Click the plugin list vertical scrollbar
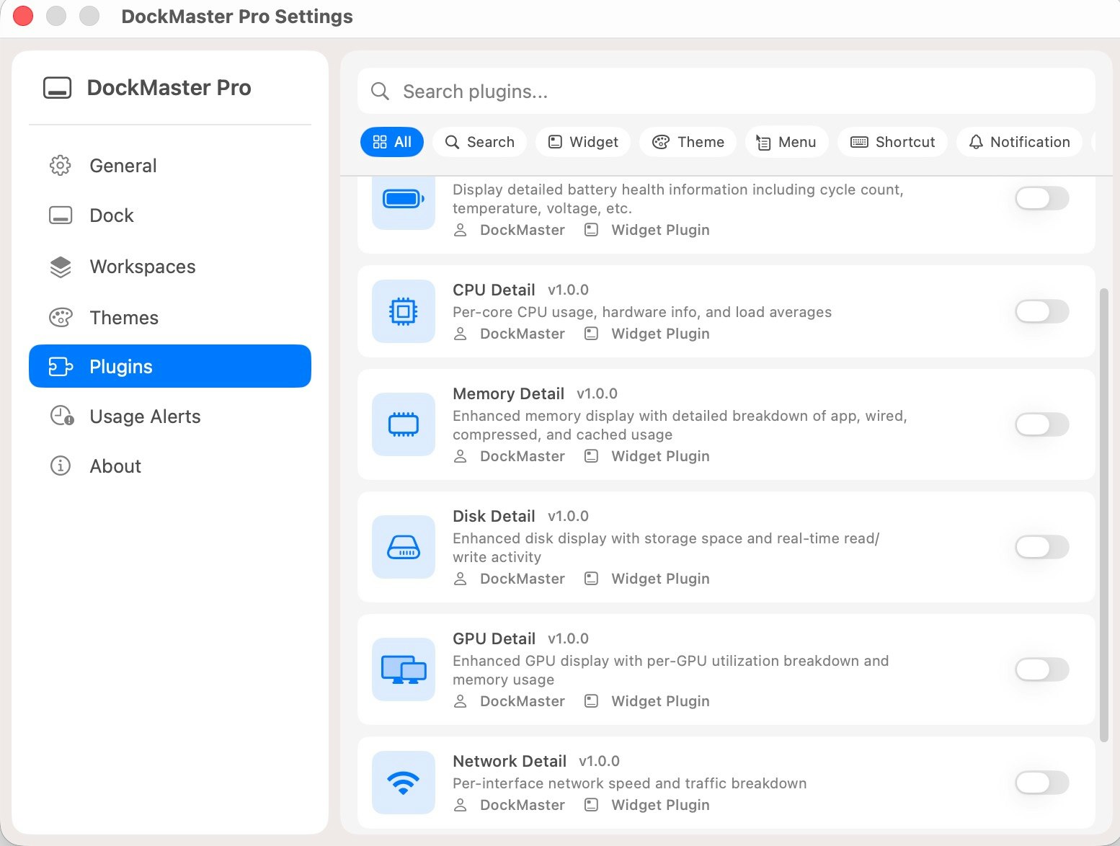Image resolution: width=1120 pixels, height=846 pixels. pos(1104,515)
